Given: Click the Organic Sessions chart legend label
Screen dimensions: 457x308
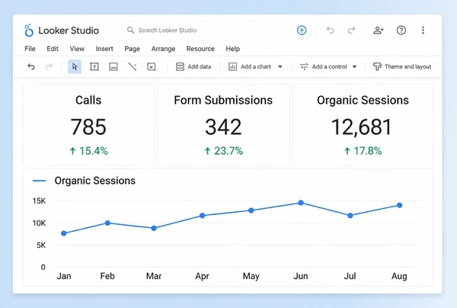Looking at the screenshot, I should point(94,181).
